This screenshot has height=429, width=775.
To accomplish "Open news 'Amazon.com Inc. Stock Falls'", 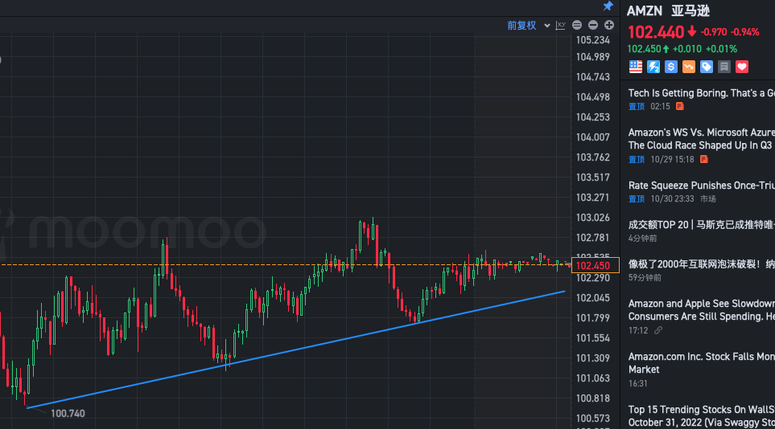I will (x=701, y=363).
